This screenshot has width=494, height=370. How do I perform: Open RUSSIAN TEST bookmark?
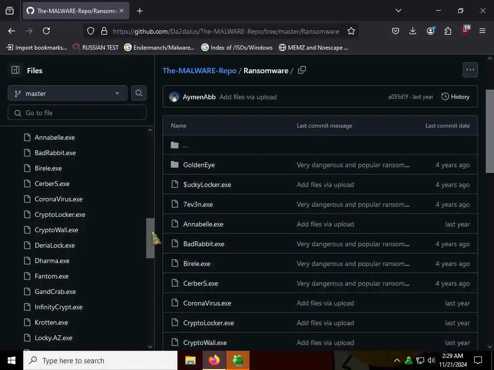point(96,48)
